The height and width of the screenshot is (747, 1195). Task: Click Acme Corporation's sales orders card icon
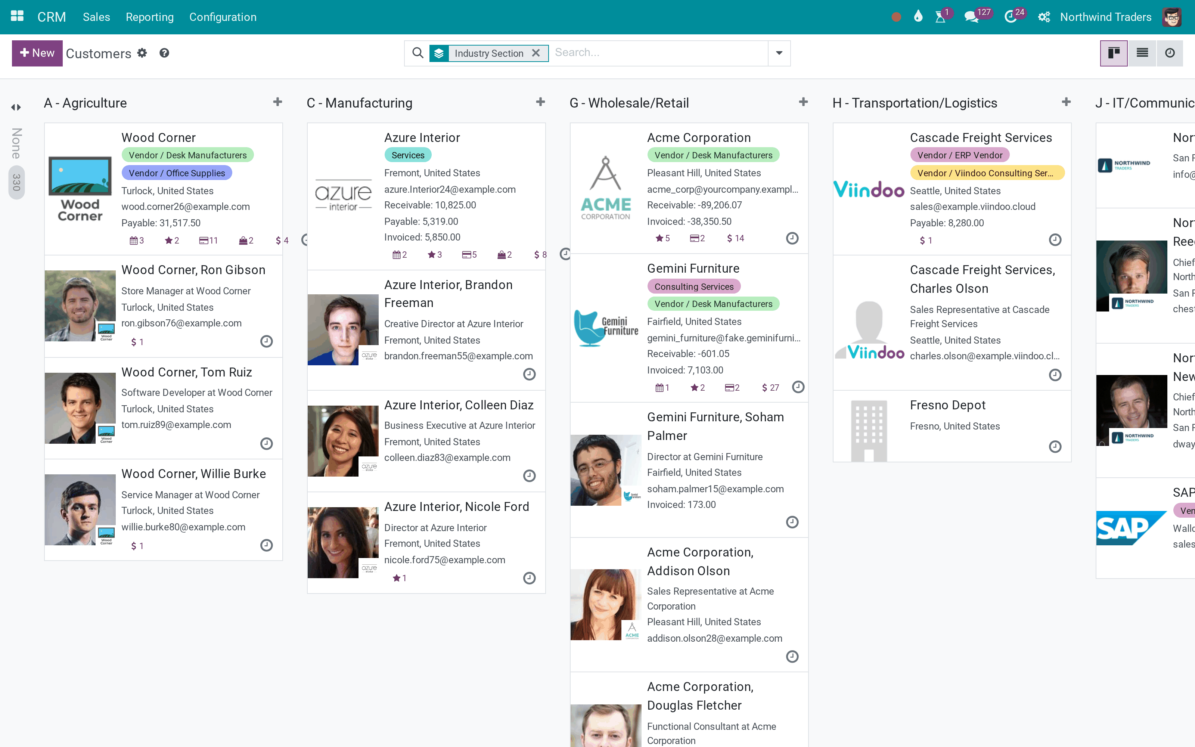(697, 238)
